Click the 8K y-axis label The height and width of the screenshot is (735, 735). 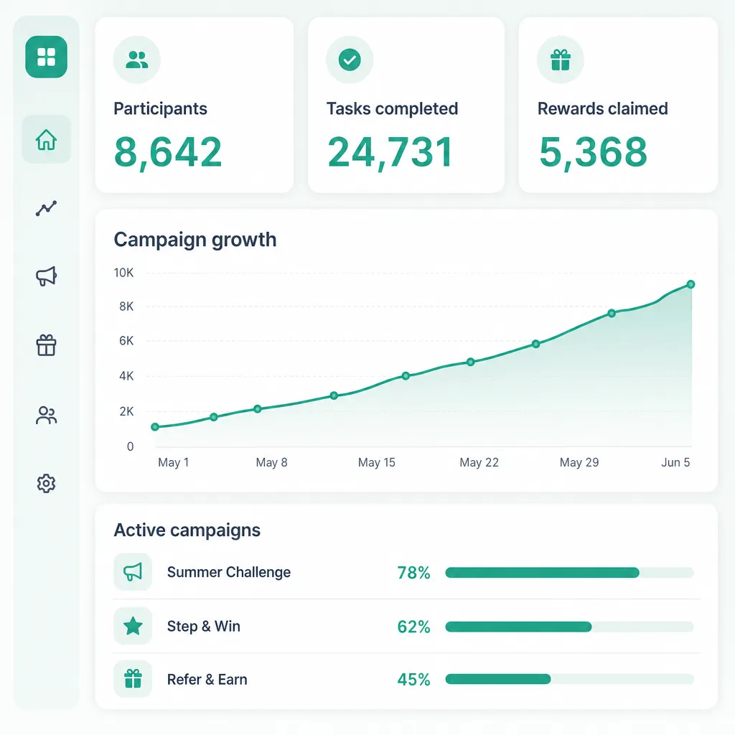(126, 306)
